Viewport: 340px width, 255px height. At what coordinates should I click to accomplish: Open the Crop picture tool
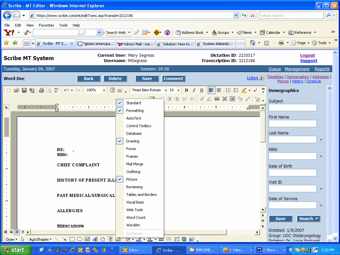[202, 99]
